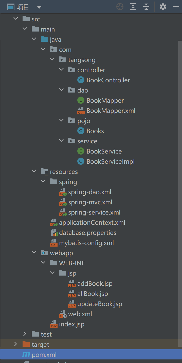Collapse the resources folder
The height and width of the screenshot is (363, 182).
click(x=34, y=172)
